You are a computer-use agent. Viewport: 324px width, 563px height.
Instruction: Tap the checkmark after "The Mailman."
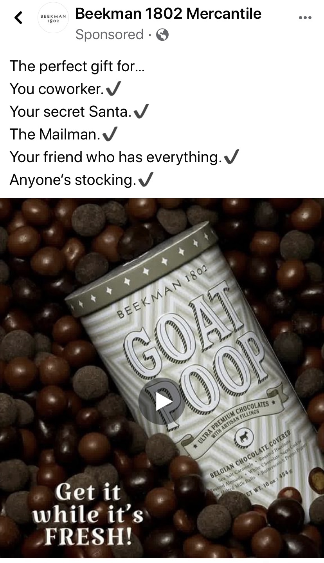(x=110, y=135)
